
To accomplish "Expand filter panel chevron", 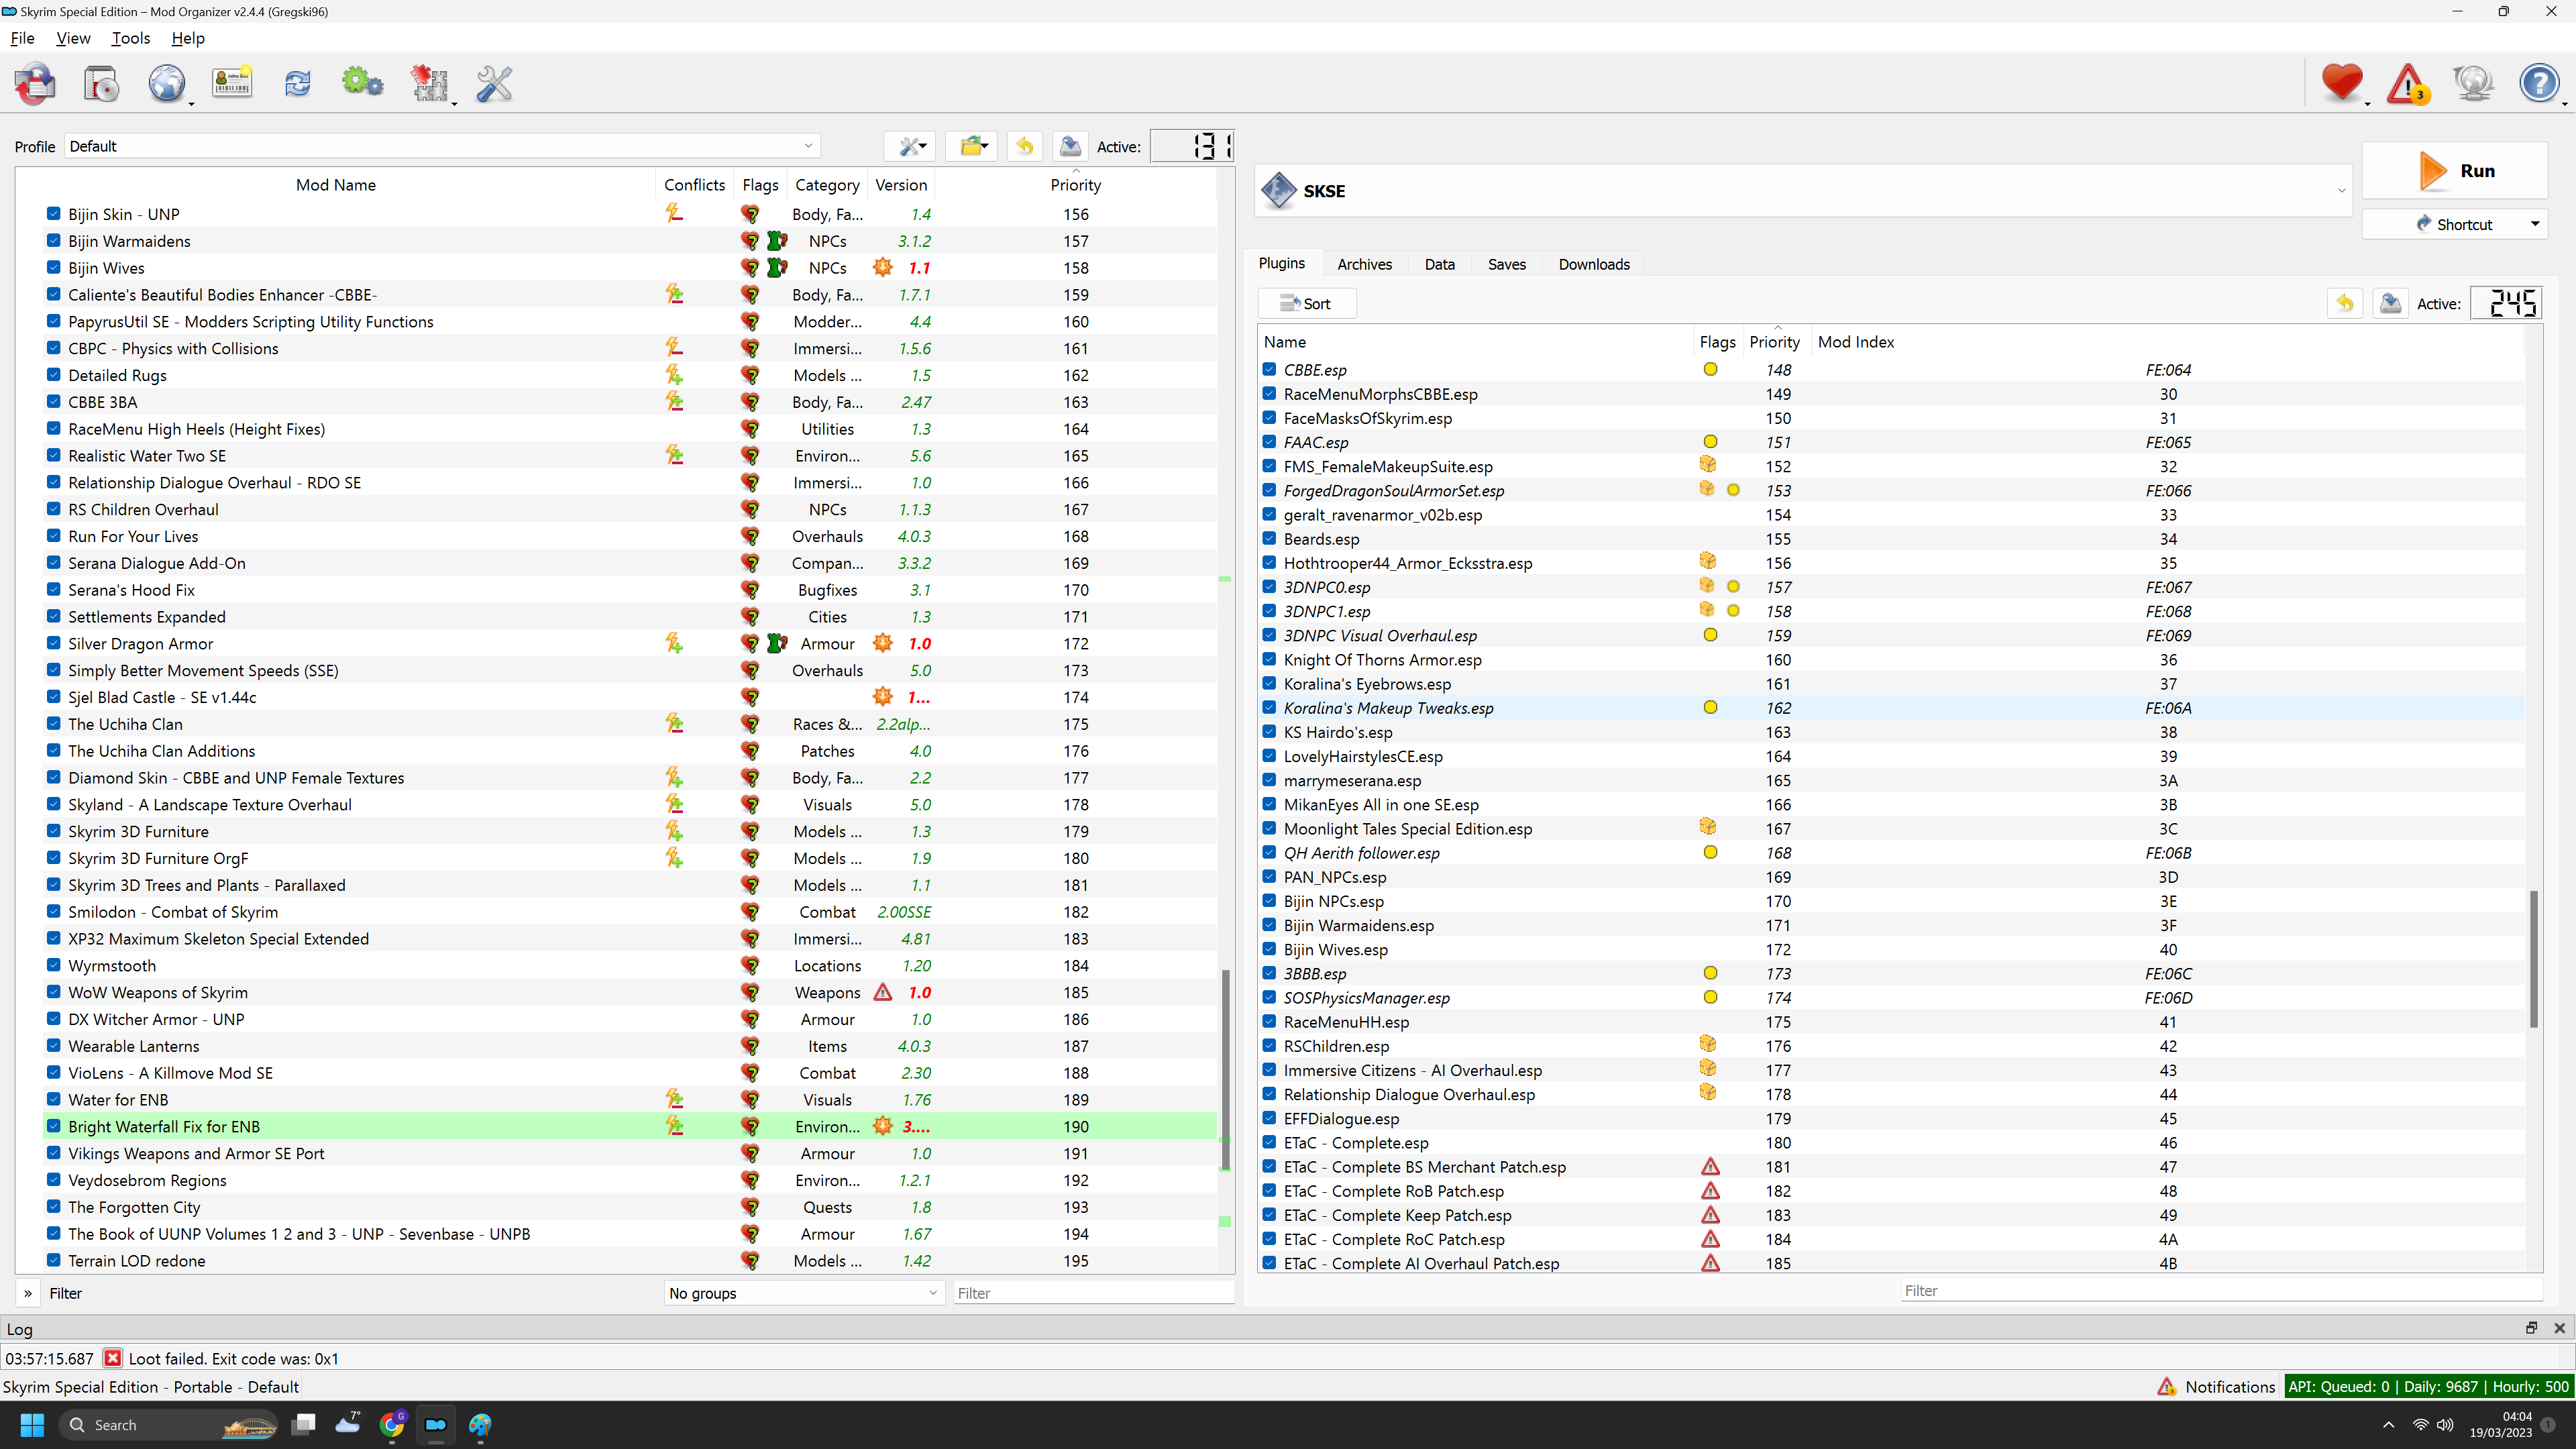I will click(x=28, y=1293).
